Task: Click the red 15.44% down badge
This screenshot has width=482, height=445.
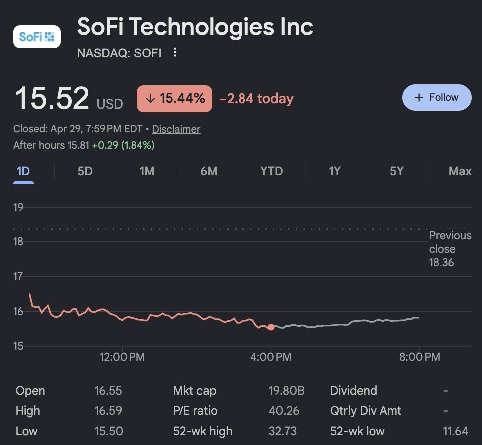Action: click(x=174, y=99)
